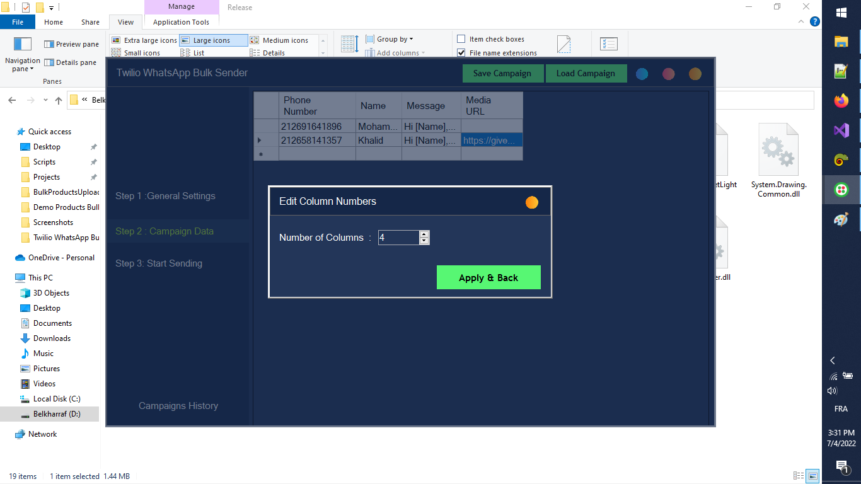The image size is (861, 484).
Task: Switch to the Home ribbon tab
Action: 54,22
